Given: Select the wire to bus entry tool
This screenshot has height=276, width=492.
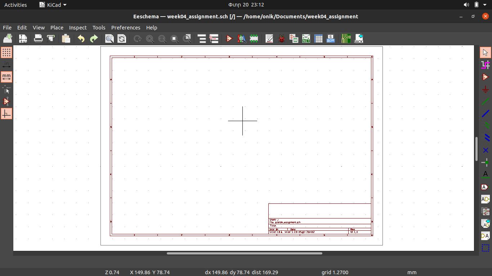Looking at the screenshot, I should 486,126.
